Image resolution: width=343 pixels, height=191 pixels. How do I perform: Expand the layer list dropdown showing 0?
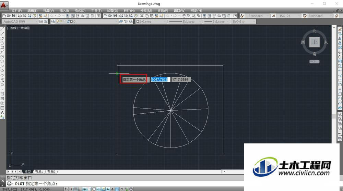pyautogui.click(x=117, y=21)
